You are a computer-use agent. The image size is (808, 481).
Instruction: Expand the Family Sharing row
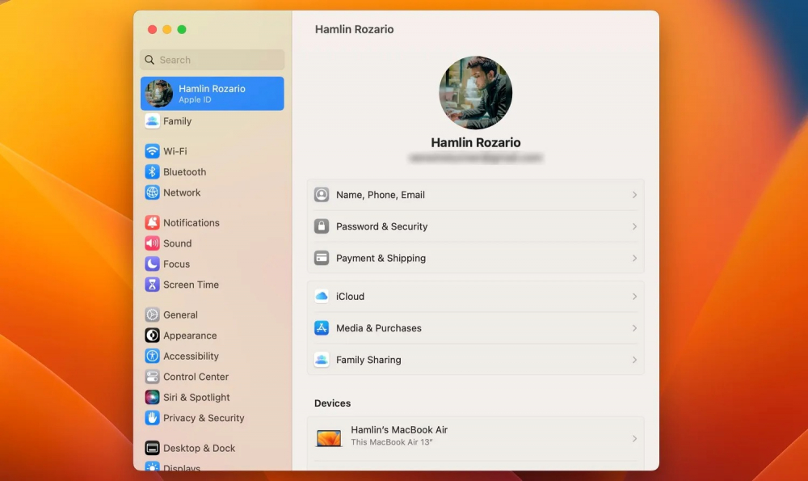[x=475, y=360]
